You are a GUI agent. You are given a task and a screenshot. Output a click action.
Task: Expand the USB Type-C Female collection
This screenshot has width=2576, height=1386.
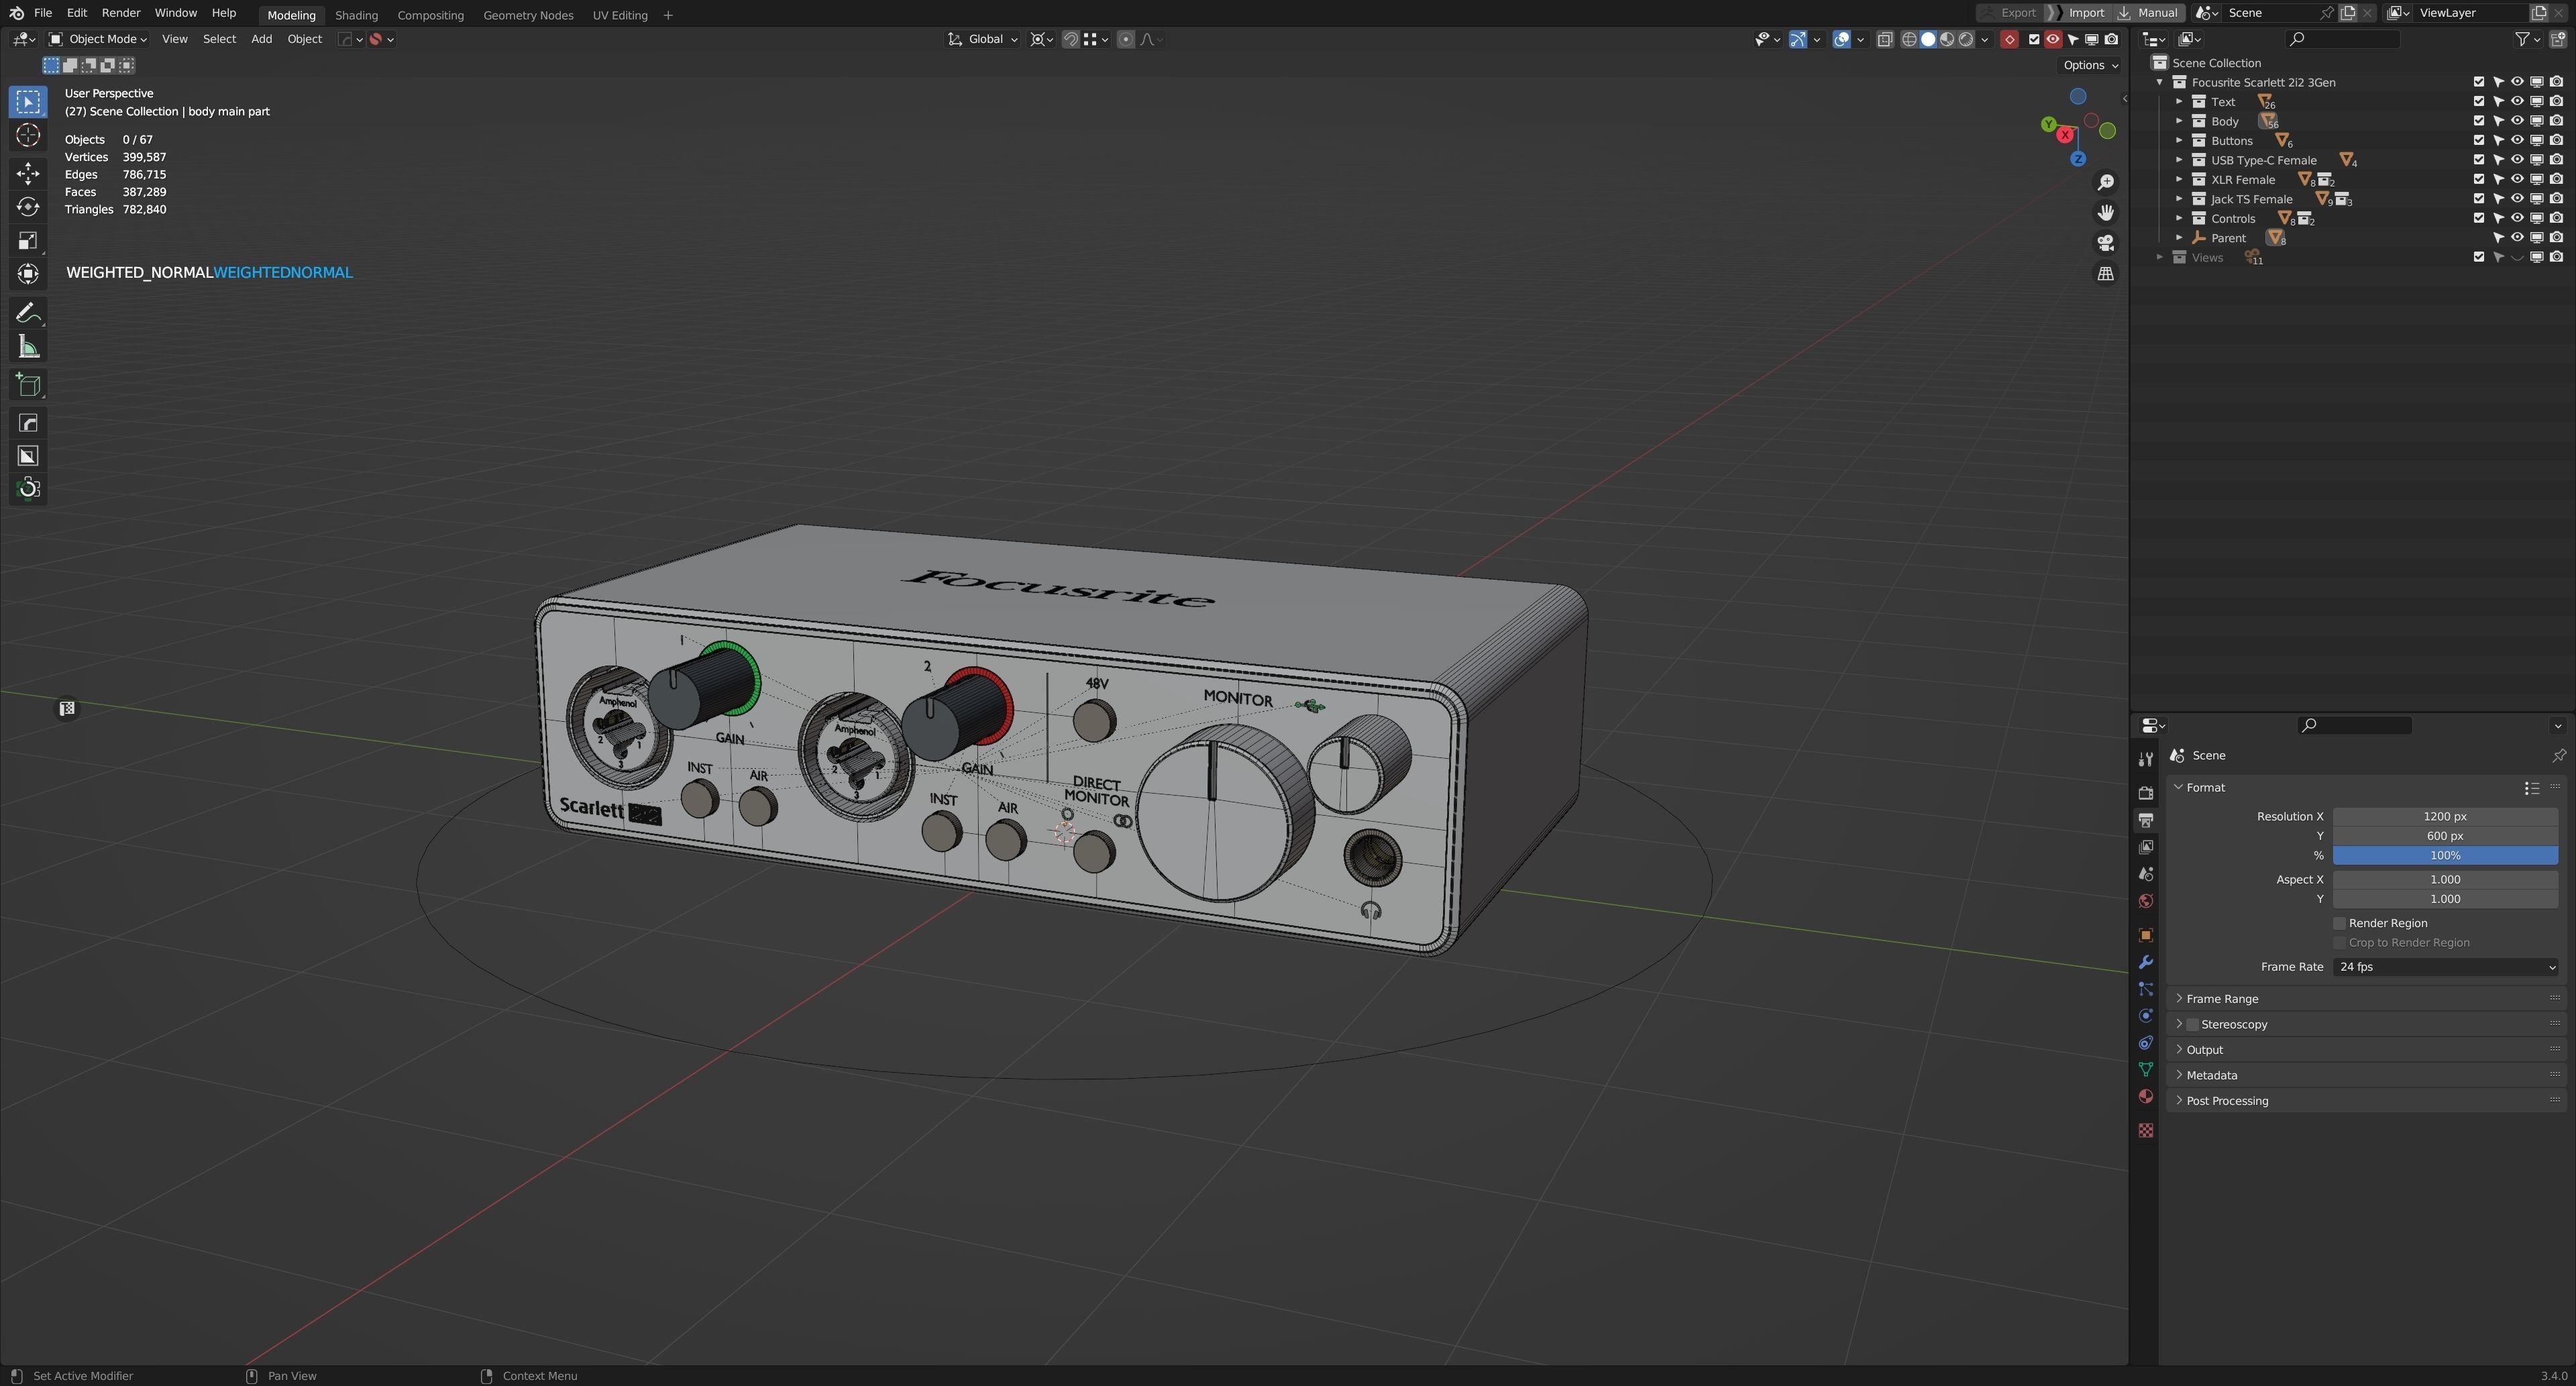tap(2179, 160)
